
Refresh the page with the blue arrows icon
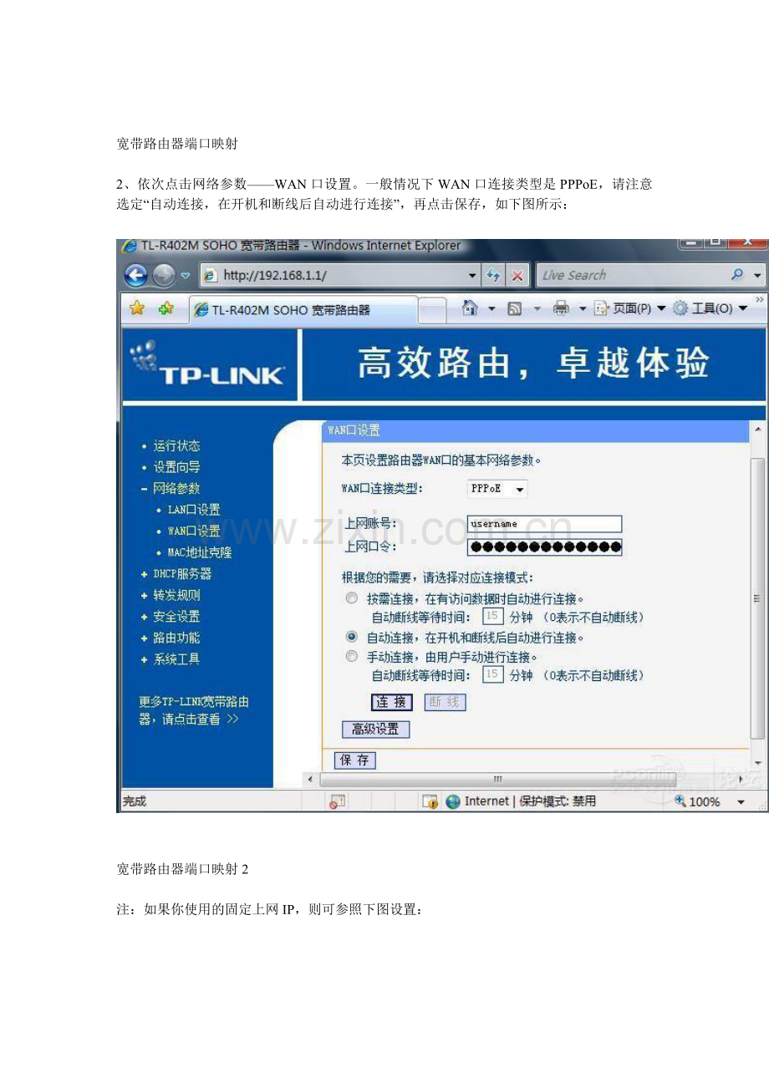tap(494, 275)
